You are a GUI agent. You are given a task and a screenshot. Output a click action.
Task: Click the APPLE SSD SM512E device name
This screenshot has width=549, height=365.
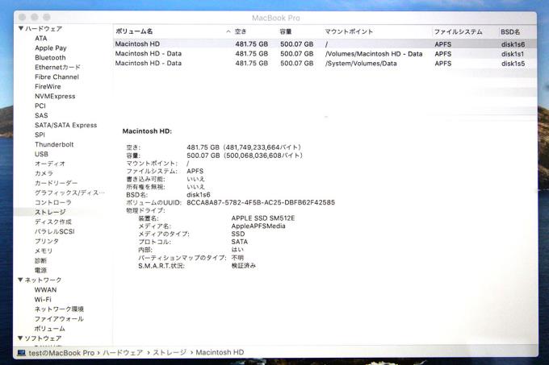point(263,218)
